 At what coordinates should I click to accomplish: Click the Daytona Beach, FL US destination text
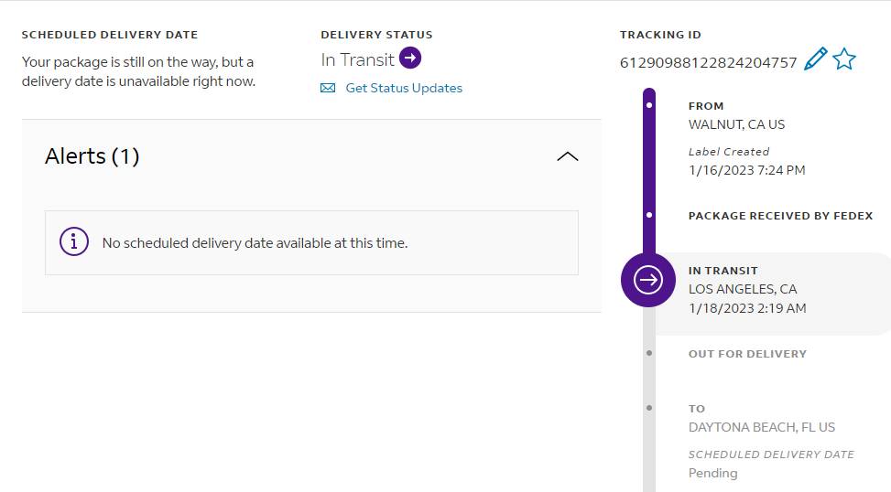click(762, 427)
